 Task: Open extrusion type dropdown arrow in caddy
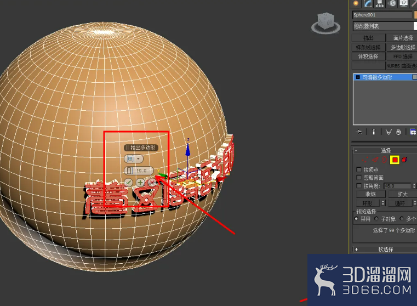[x=138, y=159]
